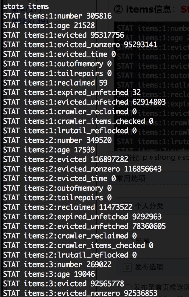Image resolution: width=189 pixels, height=297 pixels.
Task: Open the 常用选项 options panel
Action: (x=131, y=178)
